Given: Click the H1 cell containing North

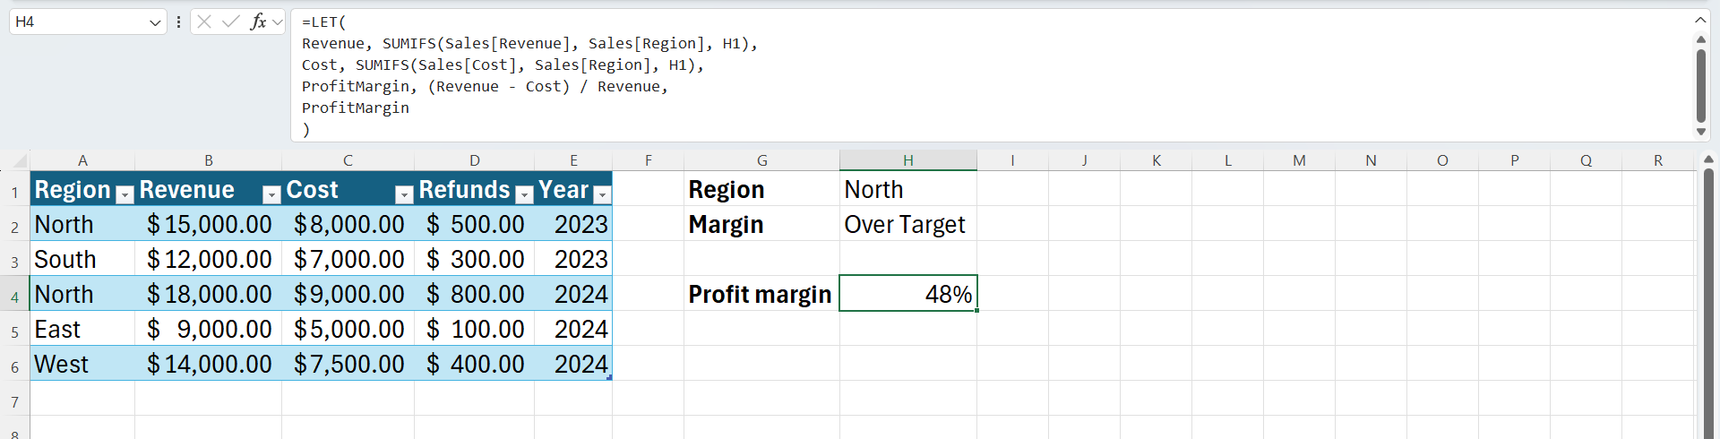Looking at the screenshot, I should click(x=907, y=189).
